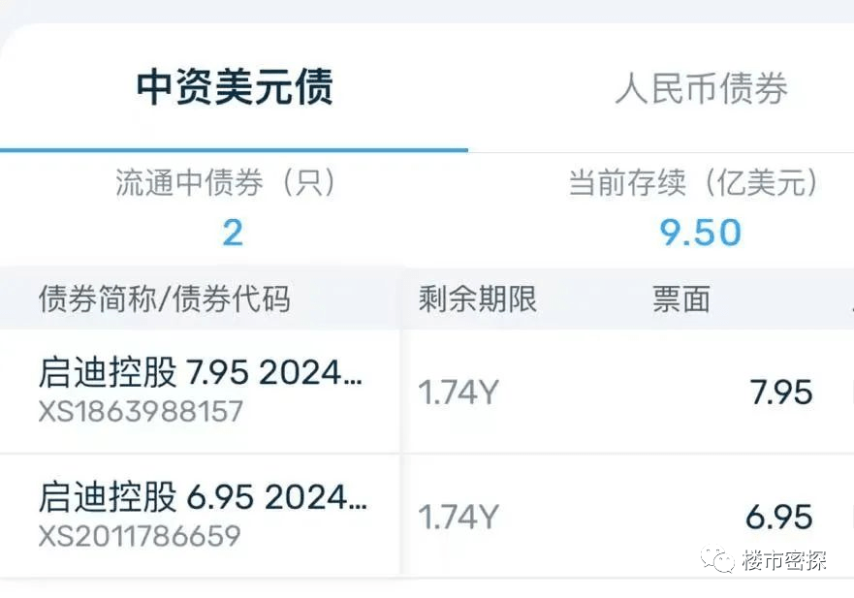Tap the 当前存续（亿美元） label
Image resolution: width=854 pixels, height=598 pixels.
click(694, 183)
